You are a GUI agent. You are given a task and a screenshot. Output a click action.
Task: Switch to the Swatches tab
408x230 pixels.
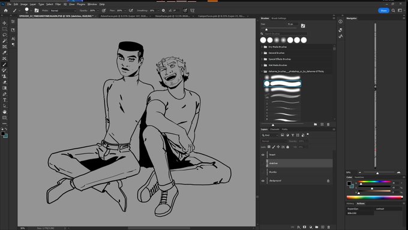(x=359, y=177)
